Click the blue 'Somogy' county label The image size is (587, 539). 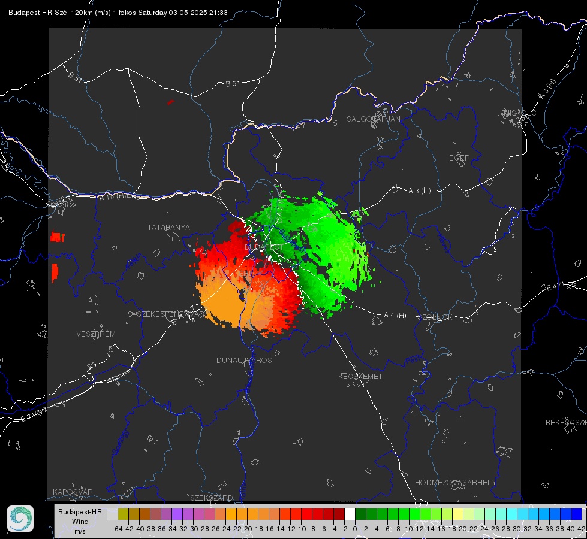click(x=121, y=442)
